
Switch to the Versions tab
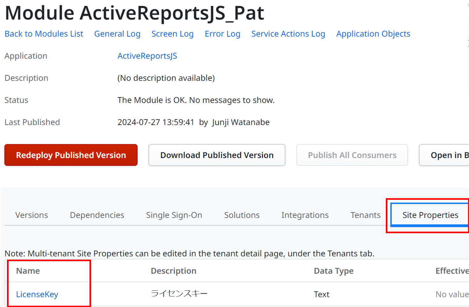click(32, 215)
